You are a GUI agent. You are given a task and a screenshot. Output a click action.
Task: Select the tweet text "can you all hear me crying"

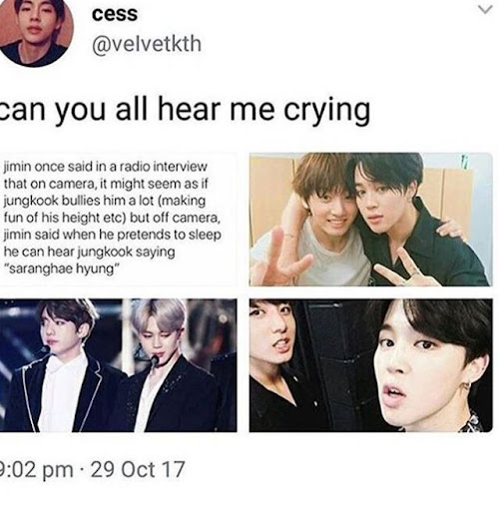(x=185, y=111)
